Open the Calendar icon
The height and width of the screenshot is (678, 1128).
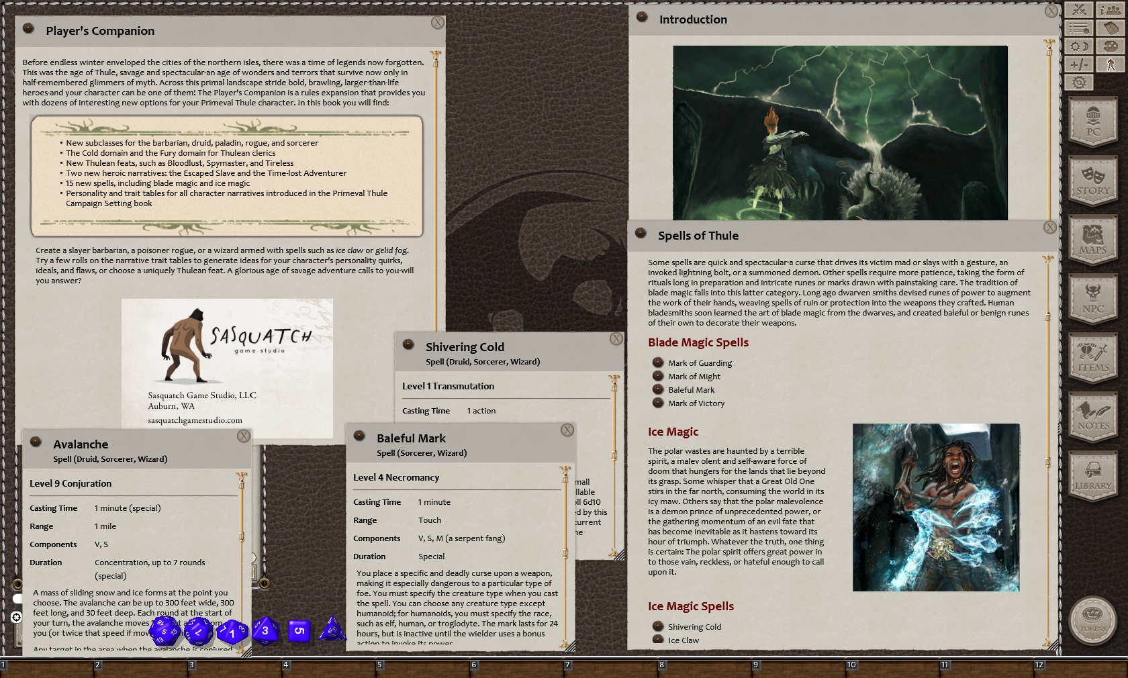click(x=1111, y=28)
